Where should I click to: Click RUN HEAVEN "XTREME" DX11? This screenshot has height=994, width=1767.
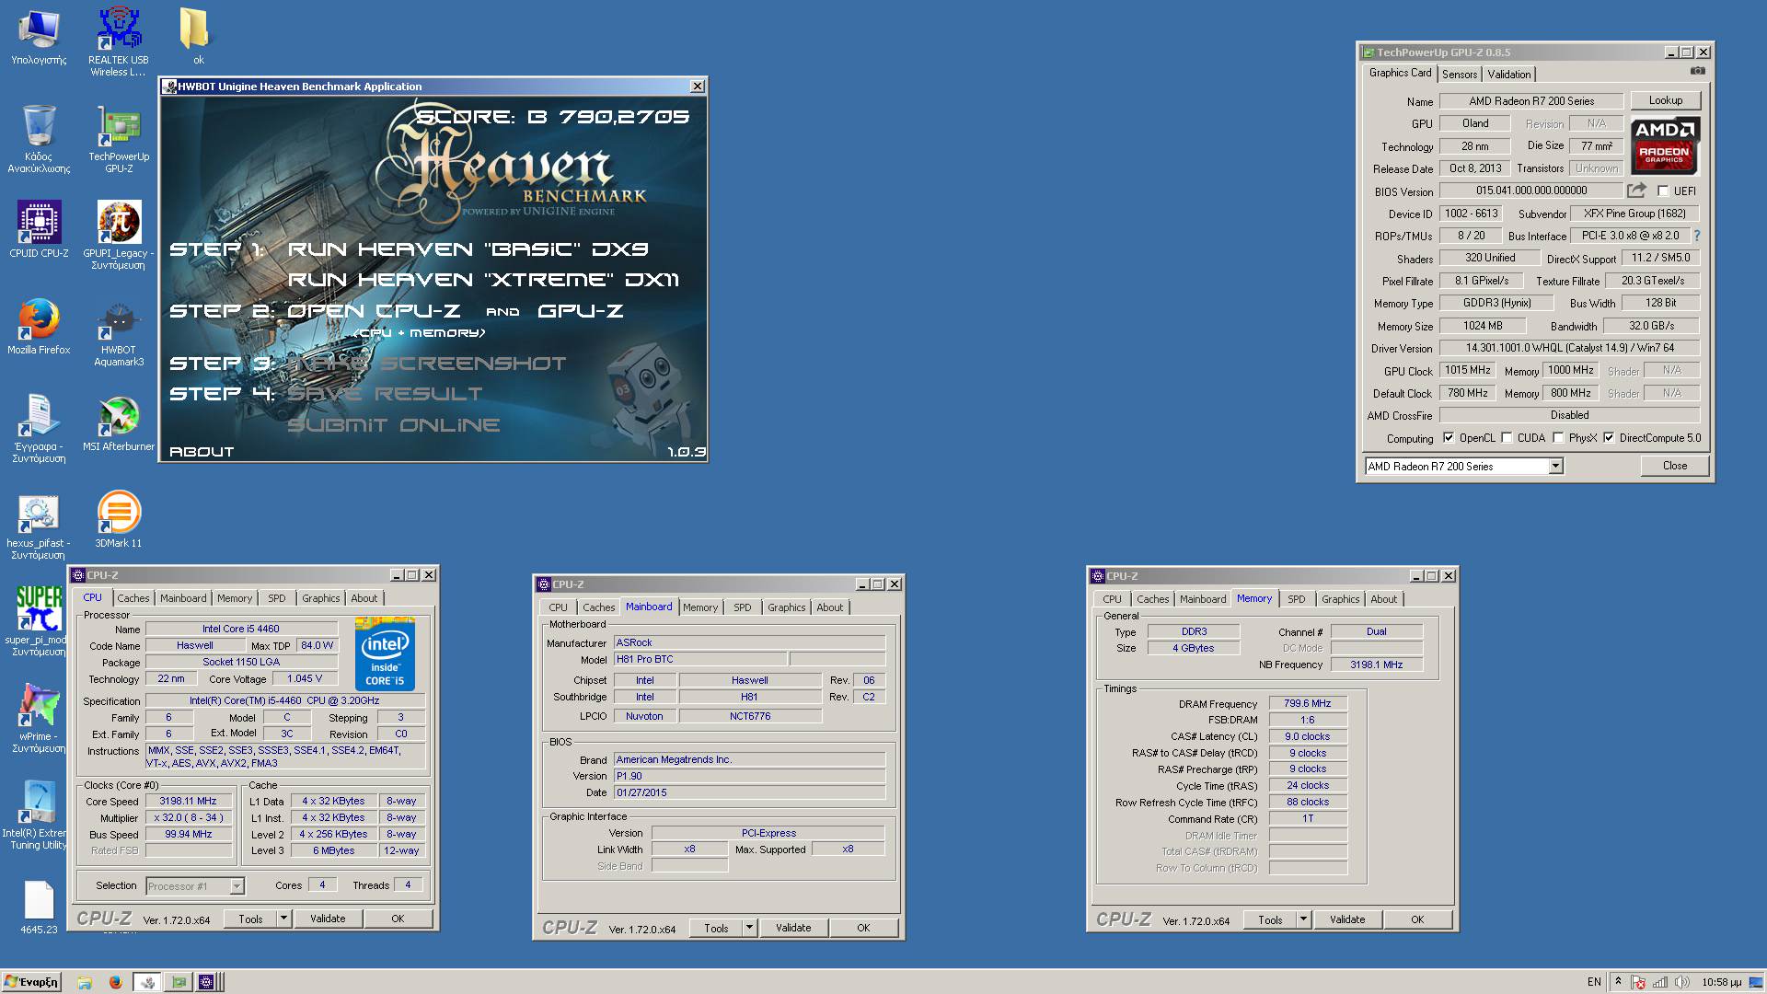point(483,280)
